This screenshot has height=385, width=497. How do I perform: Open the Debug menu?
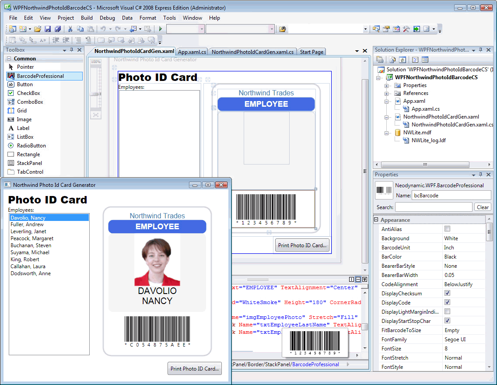(107, 18)
